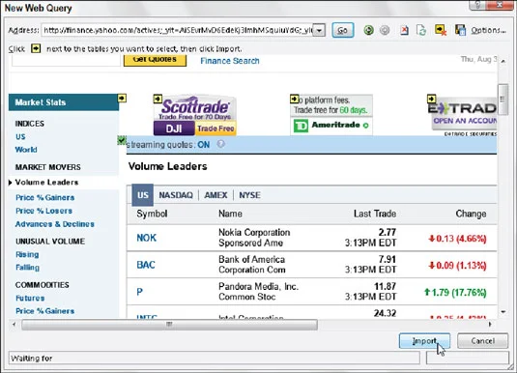Click the Last Trade column header
The width and height of the screenshot is (517, 373).
[375, 214]
